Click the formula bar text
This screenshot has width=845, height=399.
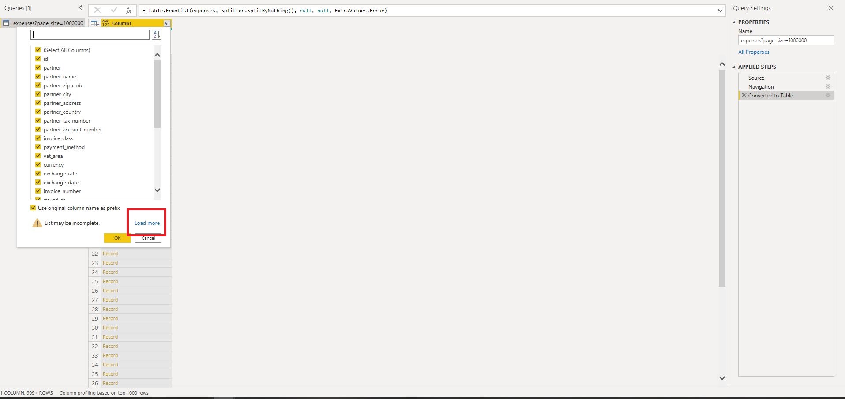click(264, 11)
